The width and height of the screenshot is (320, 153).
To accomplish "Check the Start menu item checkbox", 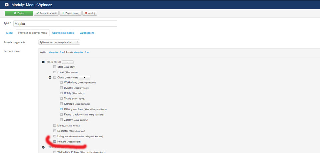I will click(55, 67).
